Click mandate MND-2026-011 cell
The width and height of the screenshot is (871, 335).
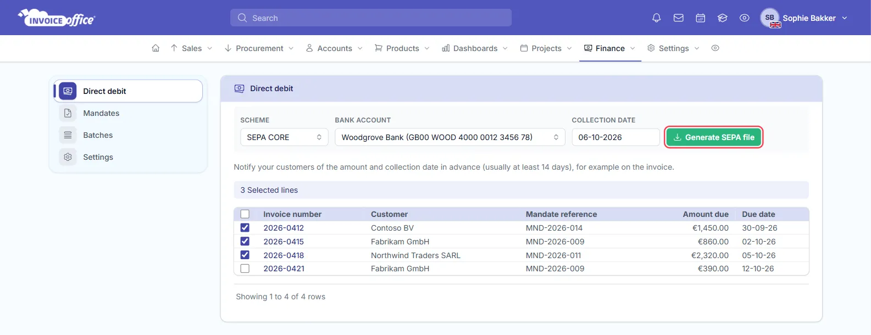(553, 255)
